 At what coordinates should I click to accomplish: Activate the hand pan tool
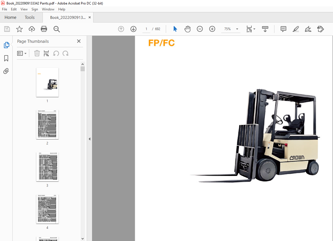pos(187,29)
